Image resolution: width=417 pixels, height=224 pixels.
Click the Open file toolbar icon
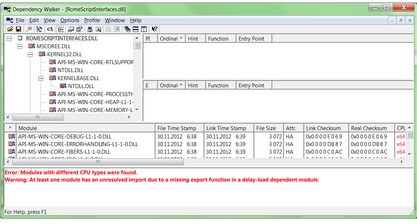(10, 29)
